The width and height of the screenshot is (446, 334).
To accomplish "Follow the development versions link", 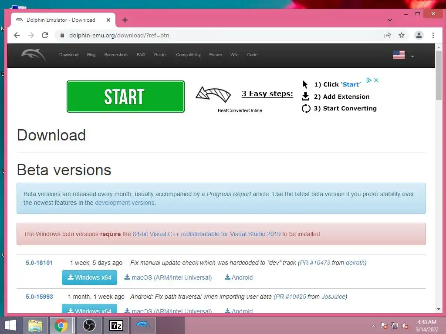I will (x=125, y=203).
